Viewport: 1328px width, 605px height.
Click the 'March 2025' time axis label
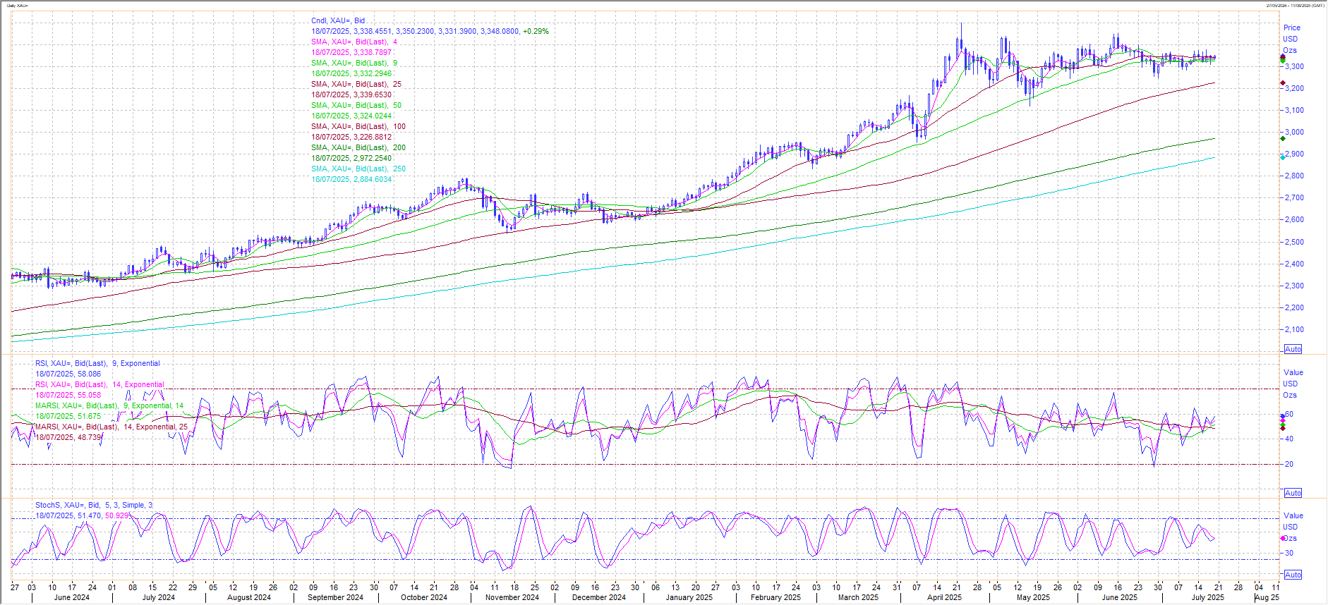[x=859, y=597]
